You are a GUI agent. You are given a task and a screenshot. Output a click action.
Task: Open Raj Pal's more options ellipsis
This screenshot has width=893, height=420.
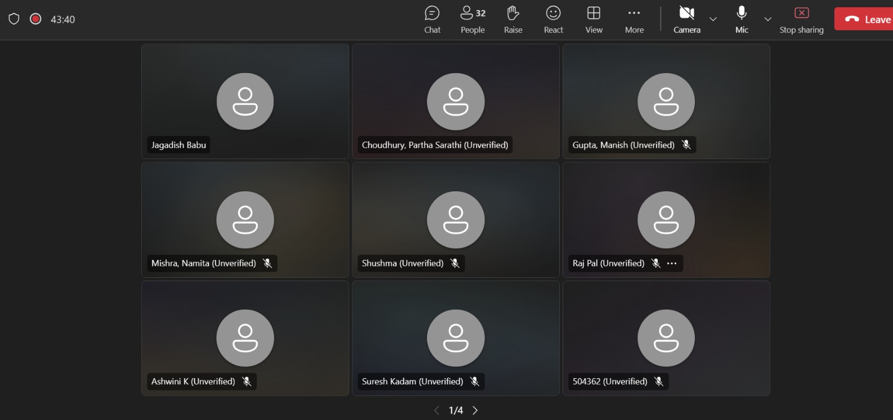point(672,263)
